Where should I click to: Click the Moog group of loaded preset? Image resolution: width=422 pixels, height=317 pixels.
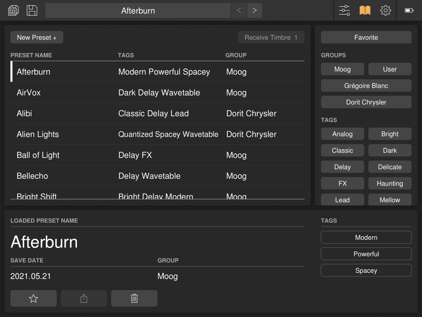tap(168, 276)
